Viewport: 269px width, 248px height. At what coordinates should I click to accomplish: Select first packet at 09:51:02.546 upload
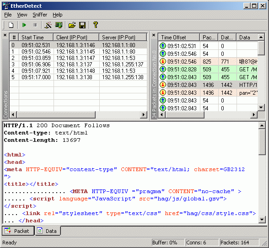click(x=208, y=54)
